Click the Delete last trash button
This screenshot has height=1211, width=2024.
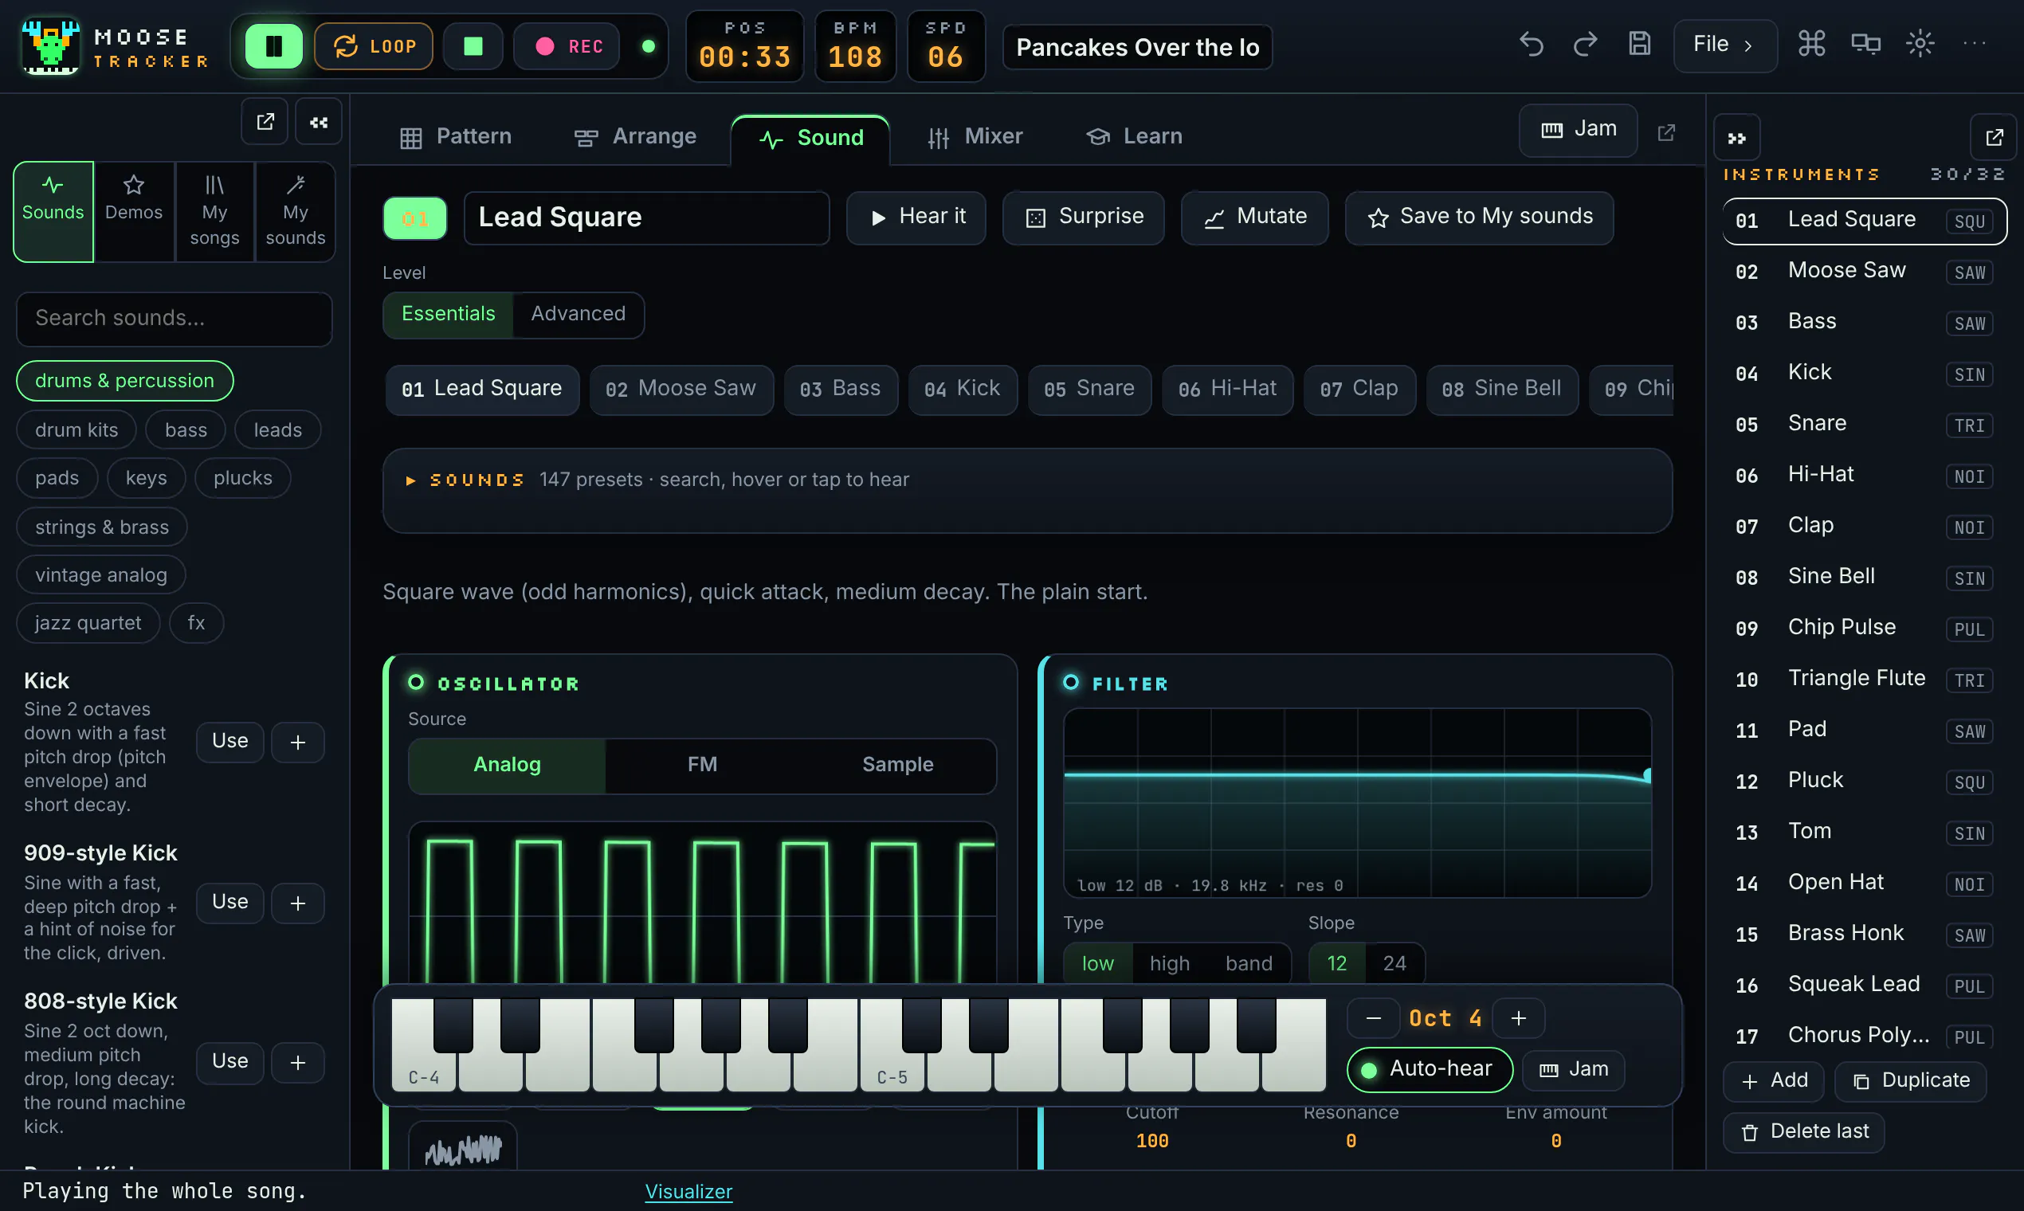1803,1132
